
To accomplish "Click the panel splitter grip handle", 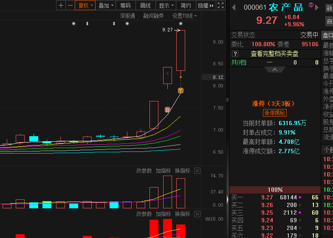I will (x=228, y=100).
